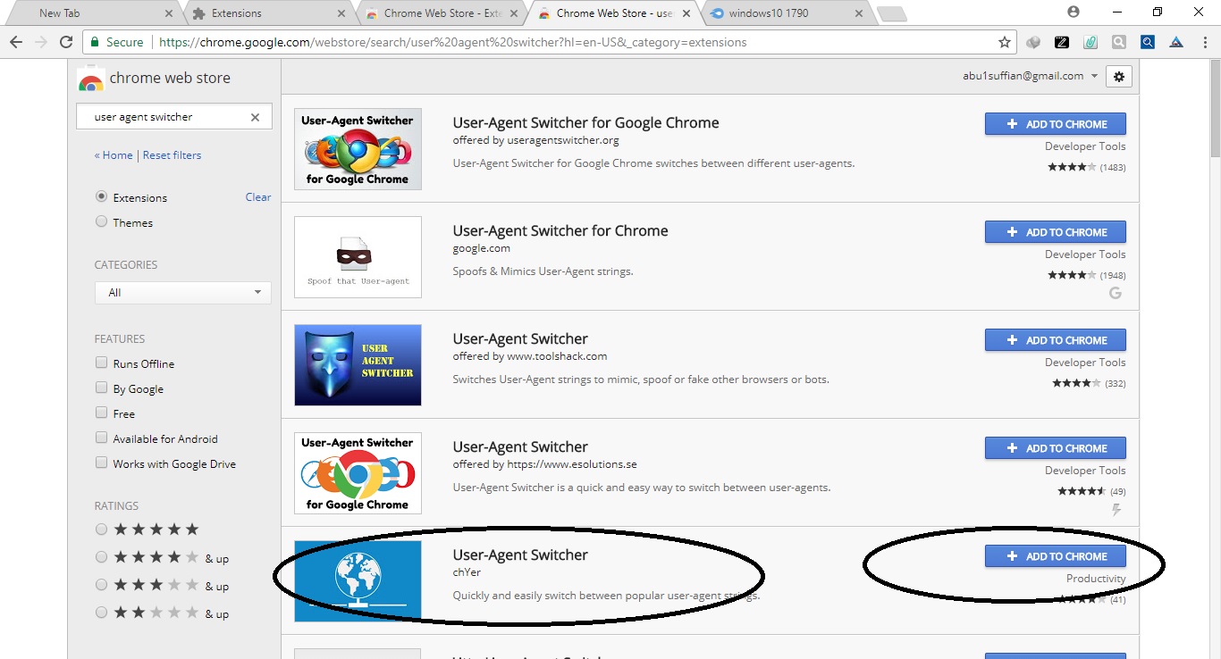Filter by four stars & up
The width and height of the screenshot is (1221, 659).
point(101,557)
